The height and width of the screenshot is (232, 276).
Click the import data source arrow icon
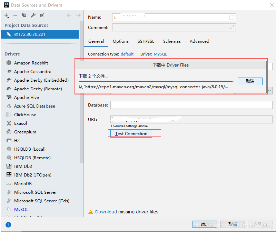[x=42, y=15]
